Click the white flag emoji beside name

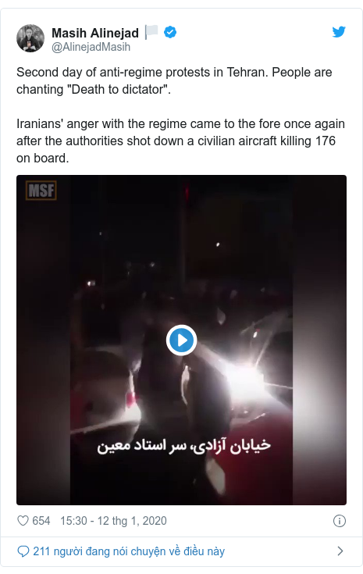click(151, 32)
